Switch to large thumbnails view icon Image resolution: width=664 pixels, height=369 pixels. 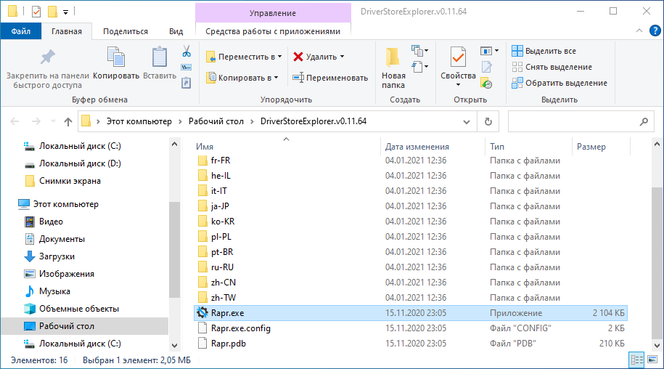click(652, 360)
